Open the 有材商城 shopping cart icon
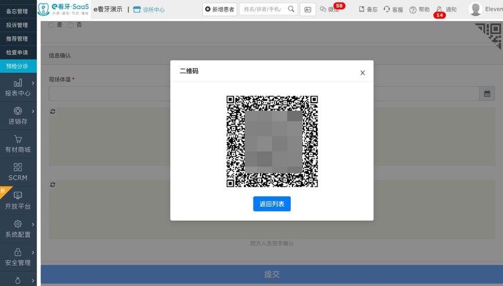Image resolution: width=503 pixels, height=286 pixels. coord(18,139)
